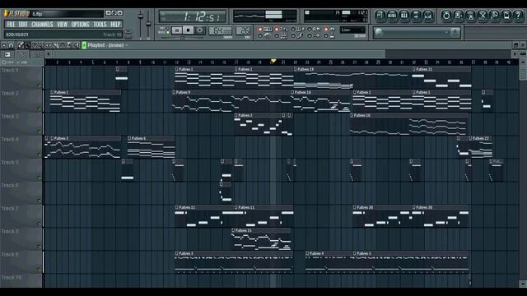The image size is (527, 296).
Task: Open the Pattern 21 clip menu box
Action: coord(414,69)
